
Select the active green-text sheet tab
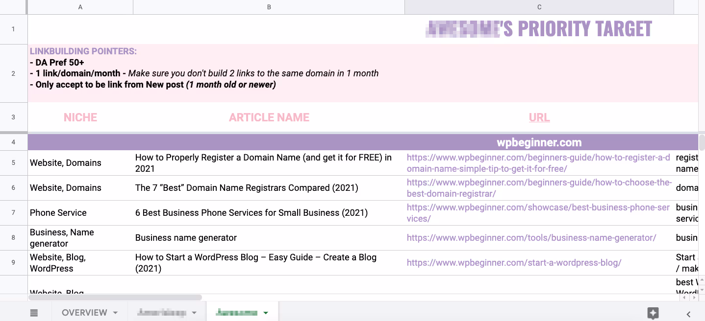236,313
